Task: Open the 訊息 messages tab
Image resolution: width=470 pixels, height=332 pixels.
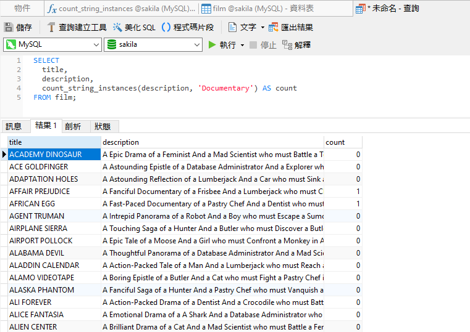Action: pos(14,126)
